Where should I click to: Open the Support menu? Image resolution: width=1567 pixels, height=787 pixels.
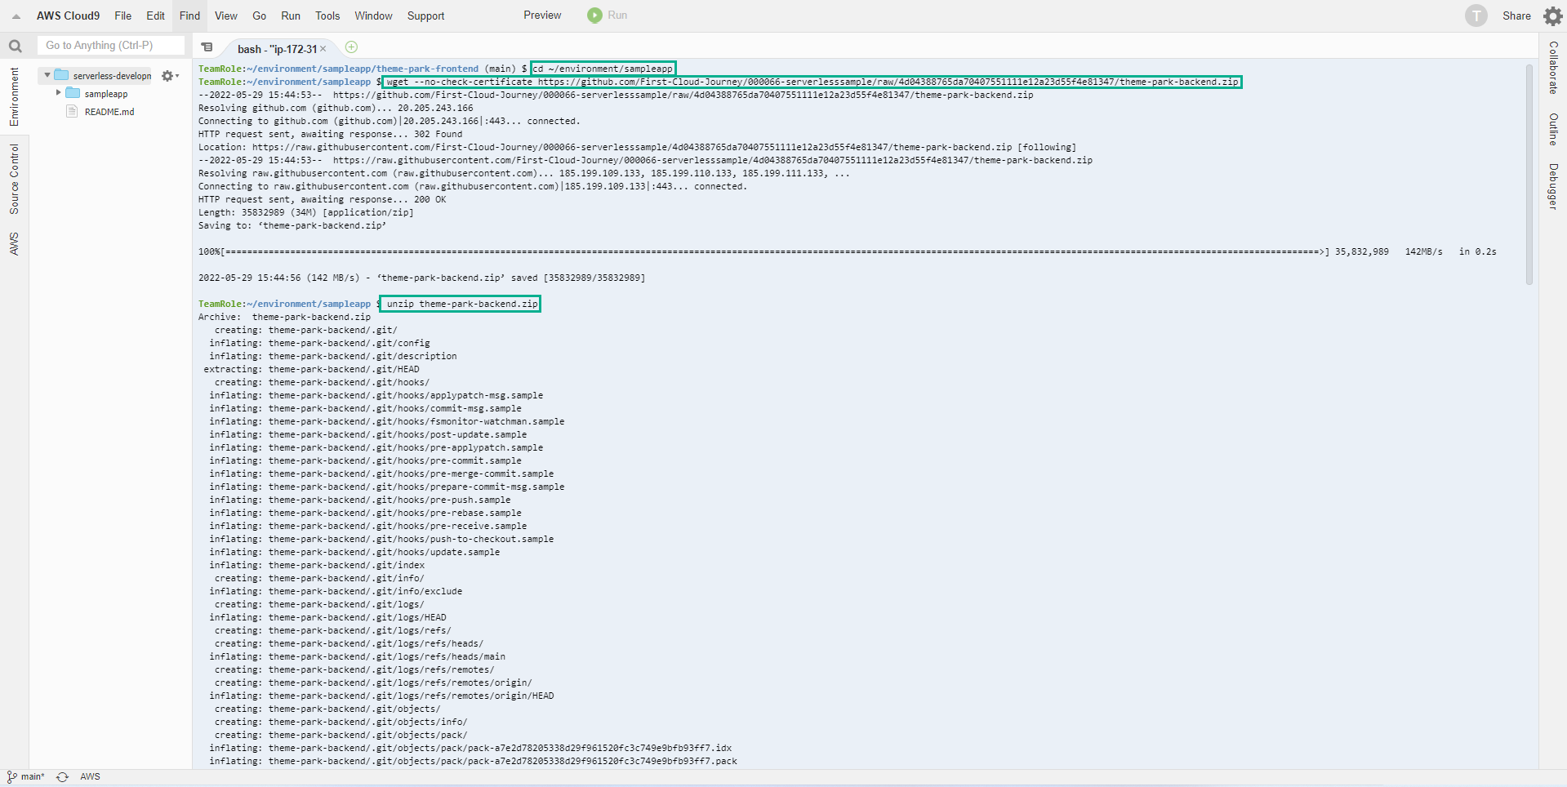[425, 16]
